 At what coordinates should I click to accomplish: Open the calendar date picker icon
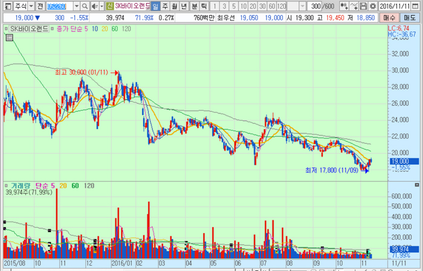(416, 6)
